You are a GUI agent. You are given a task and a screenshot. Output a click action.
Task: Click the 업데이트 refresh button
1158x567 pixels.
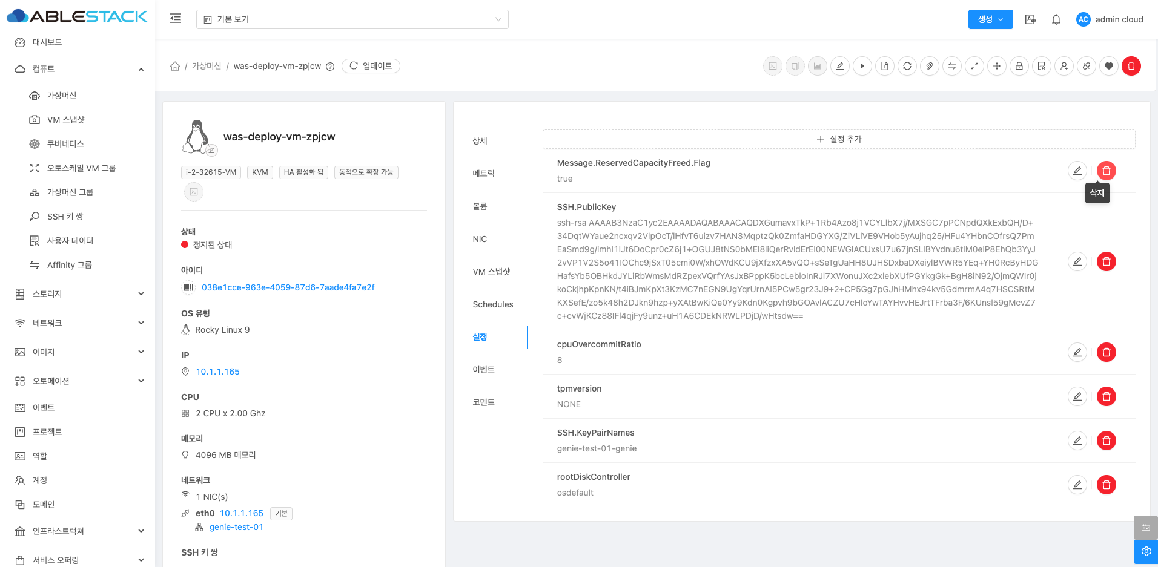(x=371, y=66)
